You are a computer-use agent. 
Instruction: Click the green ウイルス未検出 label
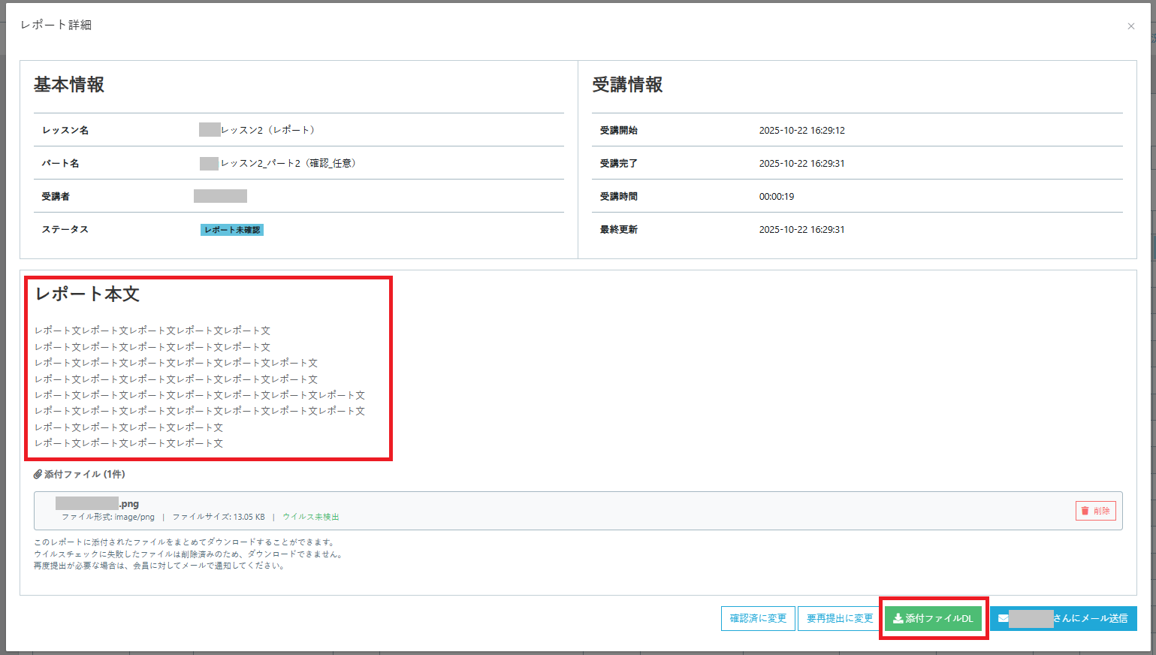(x=310, y=517)
